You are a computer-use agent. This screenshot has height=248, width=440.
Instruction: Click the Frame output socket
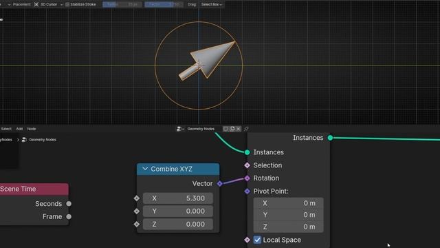(69, 216)
